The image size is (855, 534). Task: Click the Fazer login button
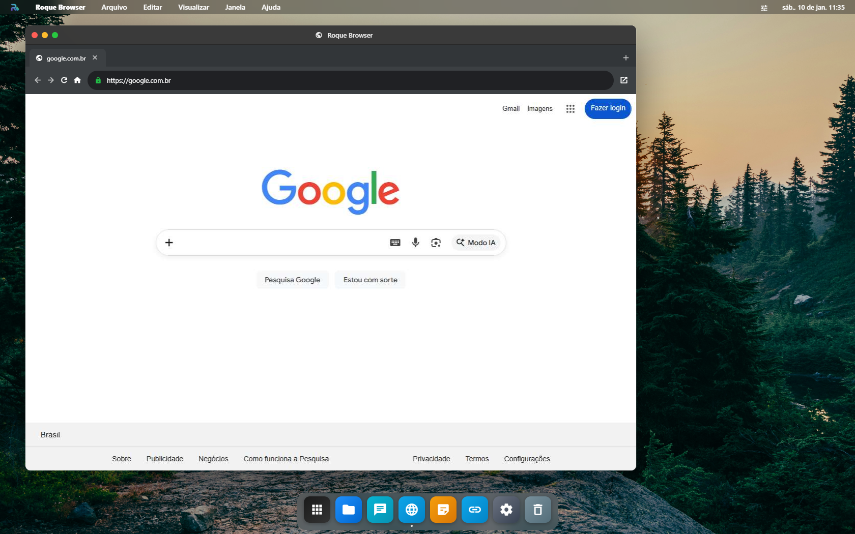point(608,108)
